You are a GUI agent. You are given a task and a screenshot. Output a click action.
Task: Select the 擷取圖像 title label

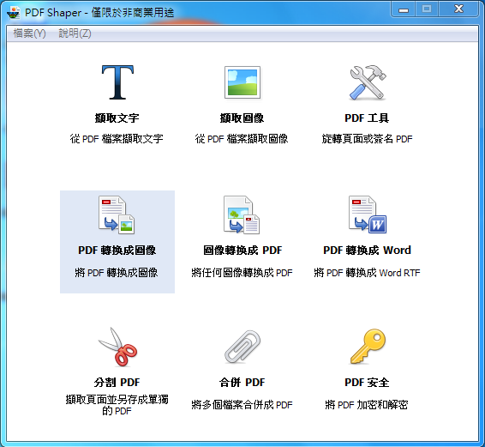(242, 118)
